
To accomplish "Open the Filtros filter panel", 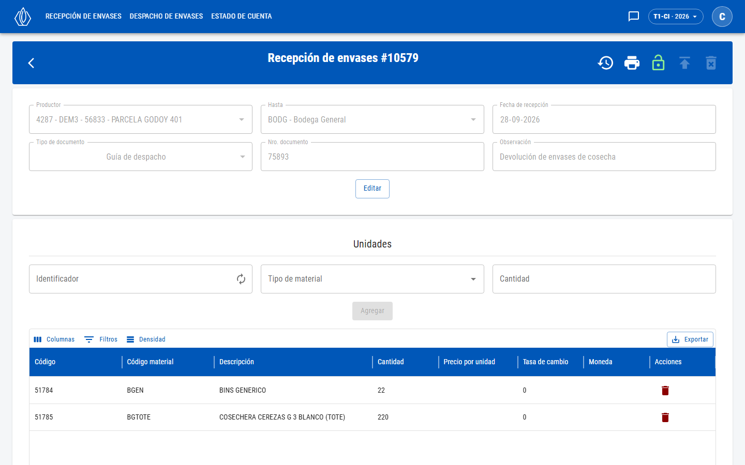I will 101,339.
